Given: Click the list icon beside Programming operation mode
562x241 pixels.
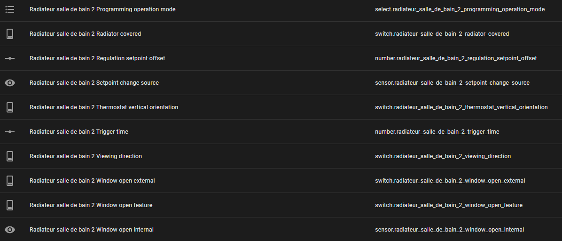Looking at the screenshot, I should (x=10, y=9).
